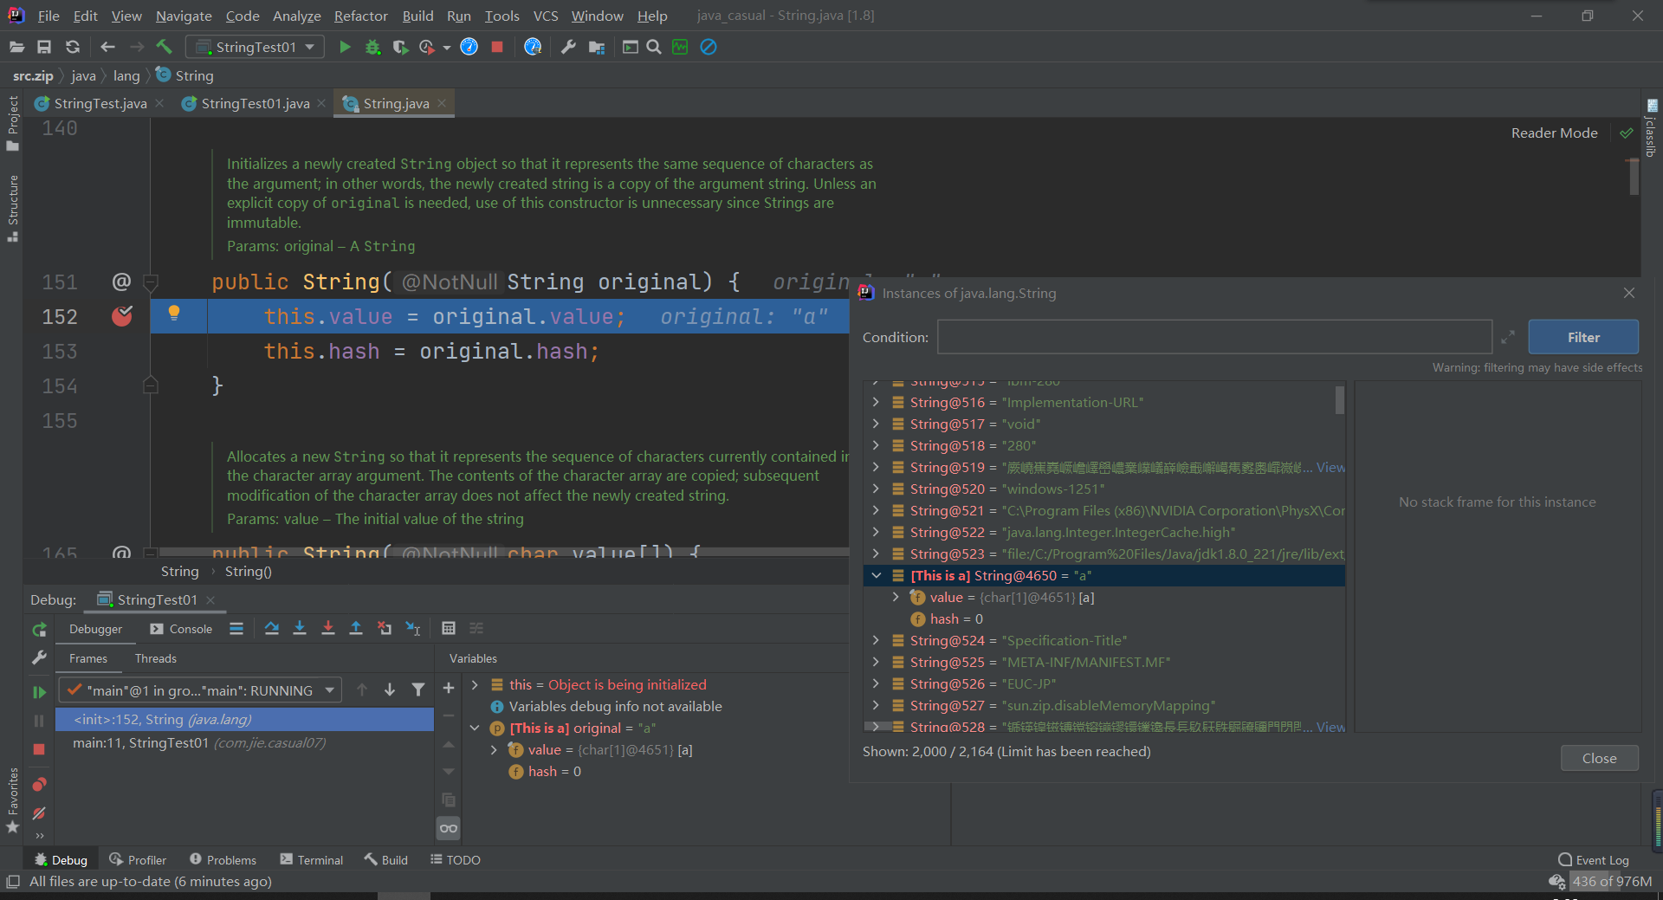Expand value char[1]@4651 under original variable
Screen dimensions: 1663x900
(x=494, y=749)
